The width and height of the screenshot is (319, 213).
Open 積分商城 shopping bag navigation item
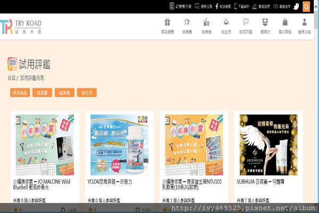[x=285, y=26]
